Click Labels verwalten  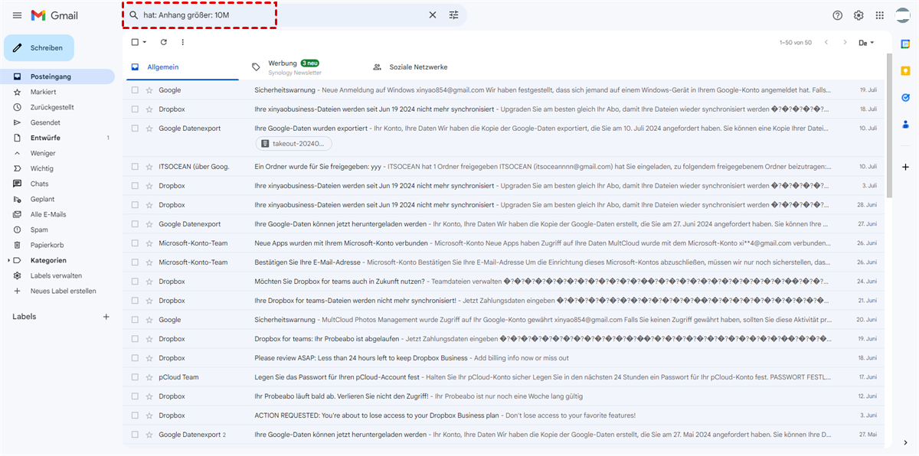coord(57,275)
